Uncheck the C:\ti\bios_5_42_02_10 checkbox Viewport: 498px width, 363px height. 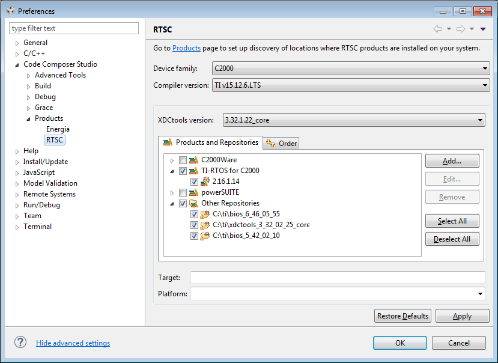[x=194, y=236]
